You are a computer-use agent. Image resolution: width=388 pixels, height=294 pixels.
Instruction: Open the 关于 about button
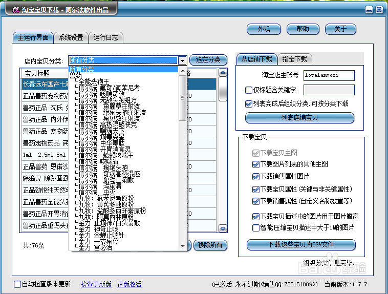340,29
